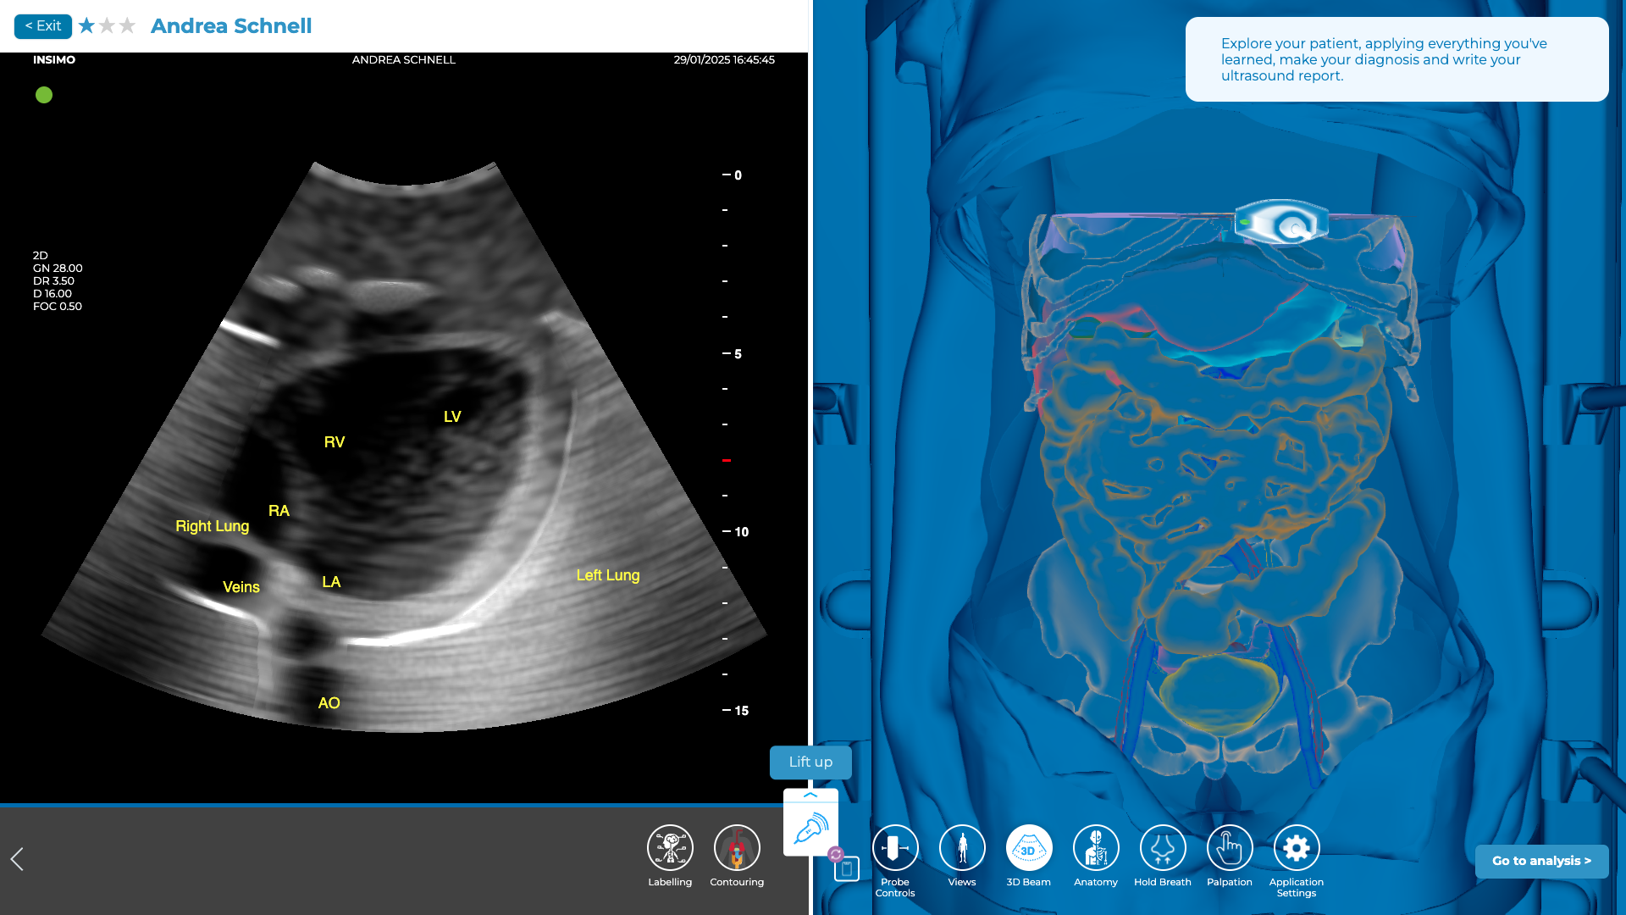Image resolution: width=1626 pixels, height=915 pixels.
Task: Click the green status indicator dot
Action: point(44,95)
